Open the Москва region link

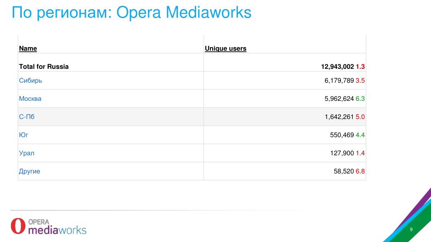click(x=30, y=98)
